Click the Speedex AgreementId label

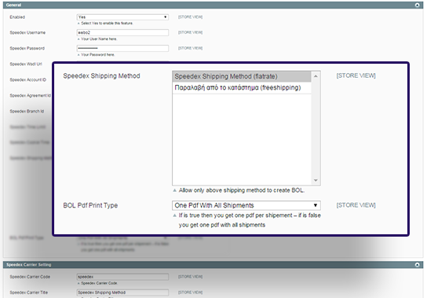31,95
